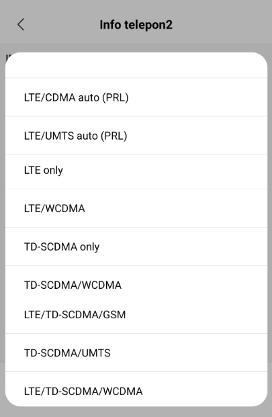
Task: Select LTE/CDMA auto (PRL) network type
Action: pyautogui.click(x=136, y=97)
